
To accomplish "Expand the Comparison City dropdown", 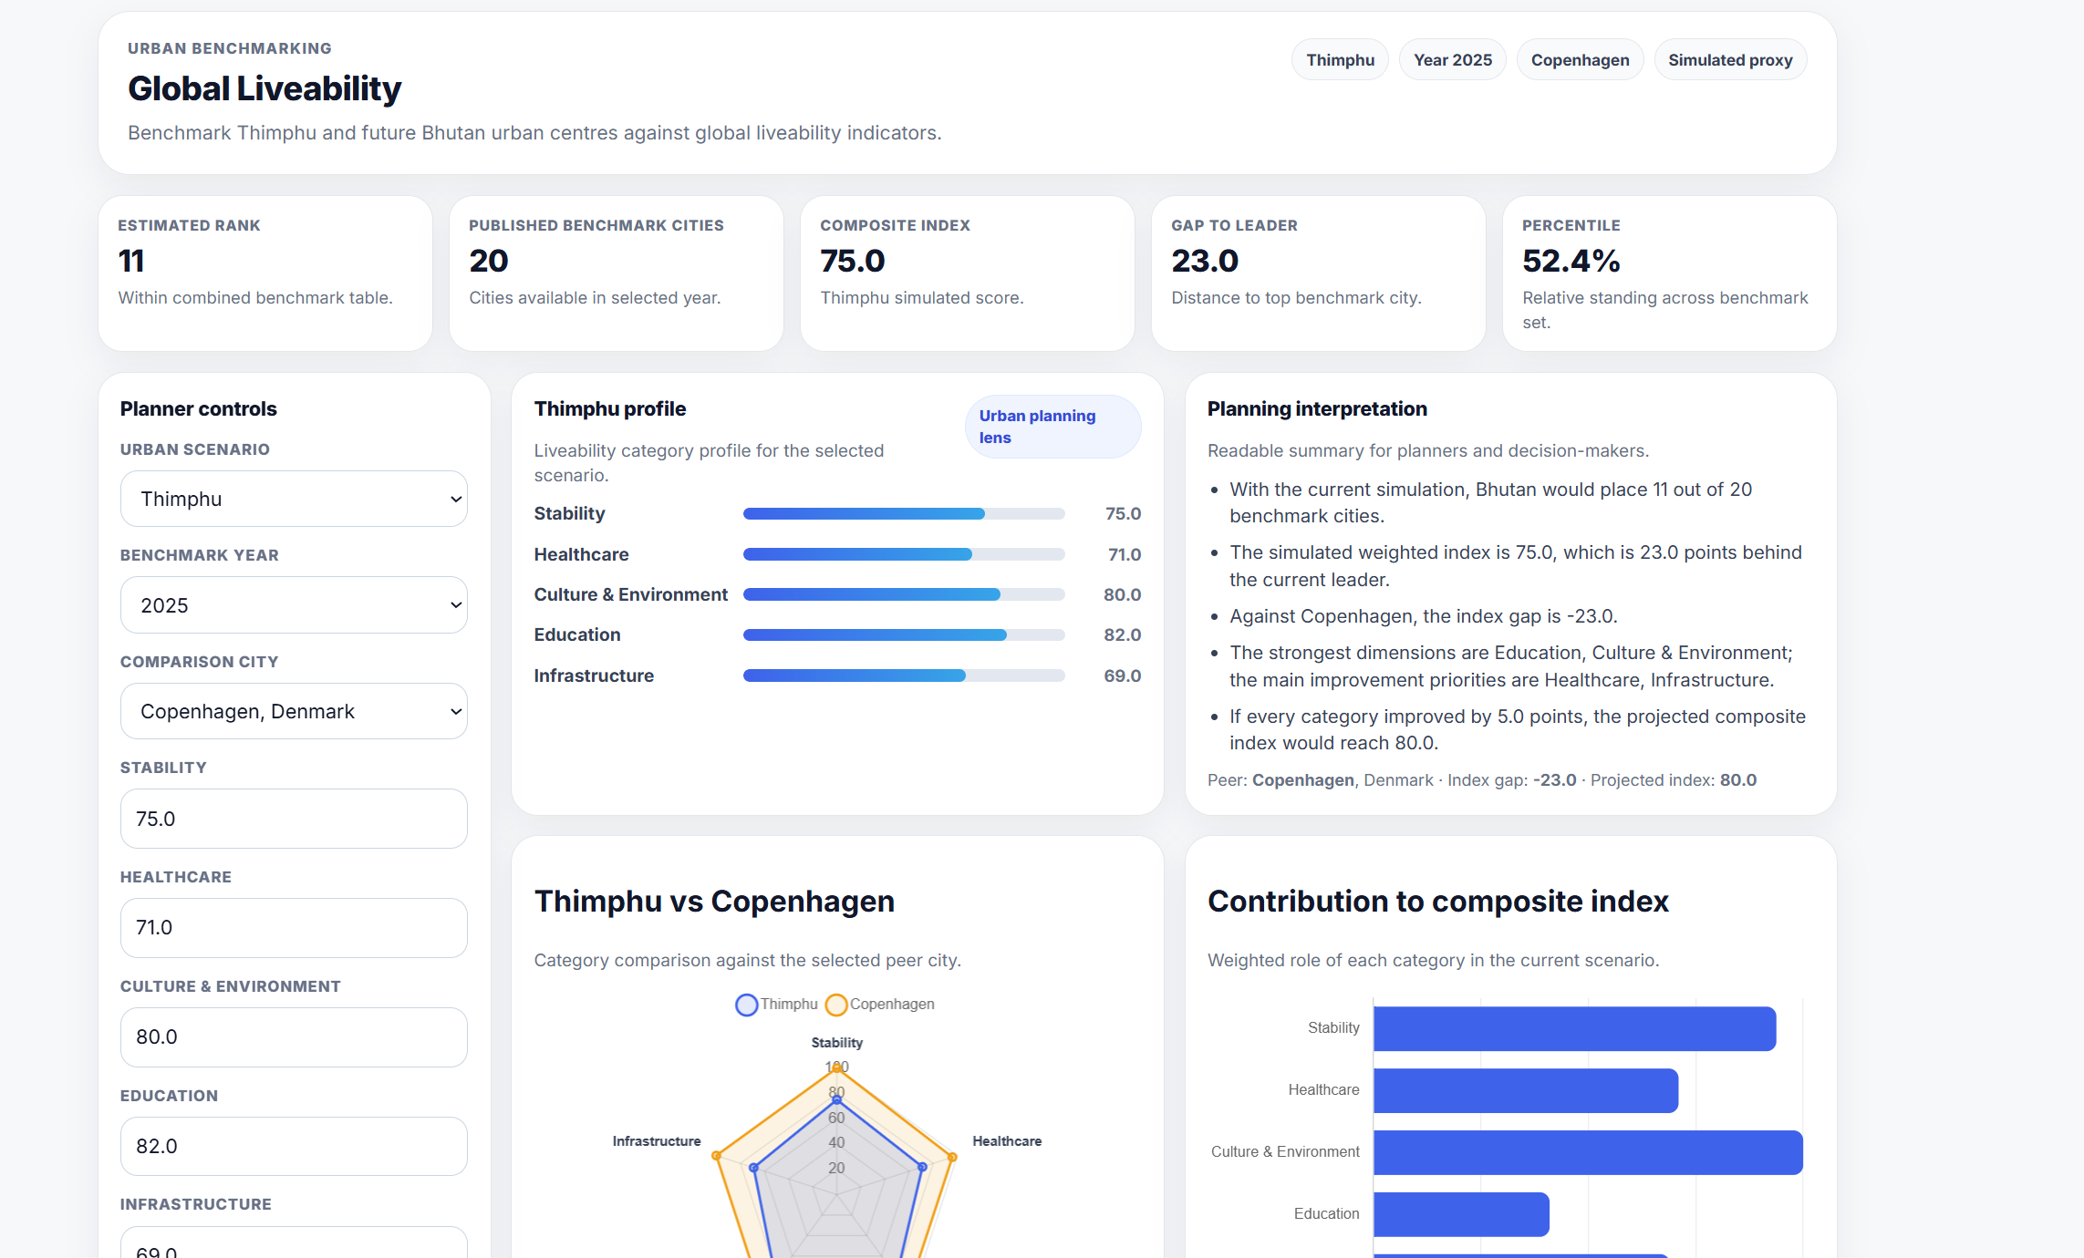I will [x=294, y=711].
